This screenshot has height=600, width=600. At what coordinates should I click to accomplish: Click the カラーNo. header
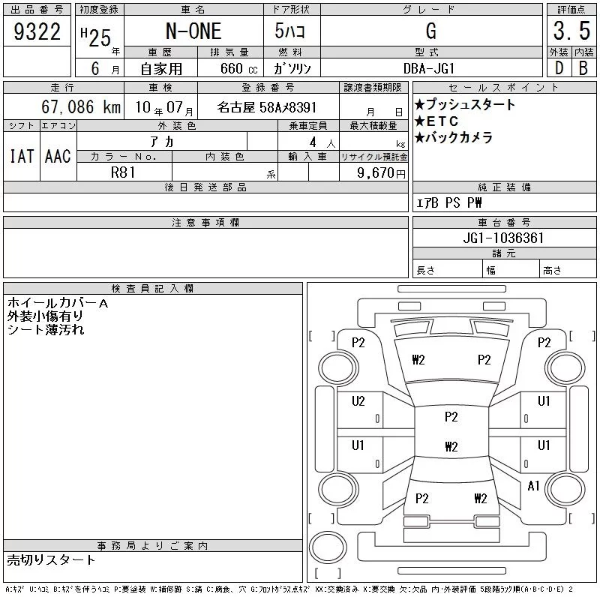pyautogui.click(x=124, y=157)
